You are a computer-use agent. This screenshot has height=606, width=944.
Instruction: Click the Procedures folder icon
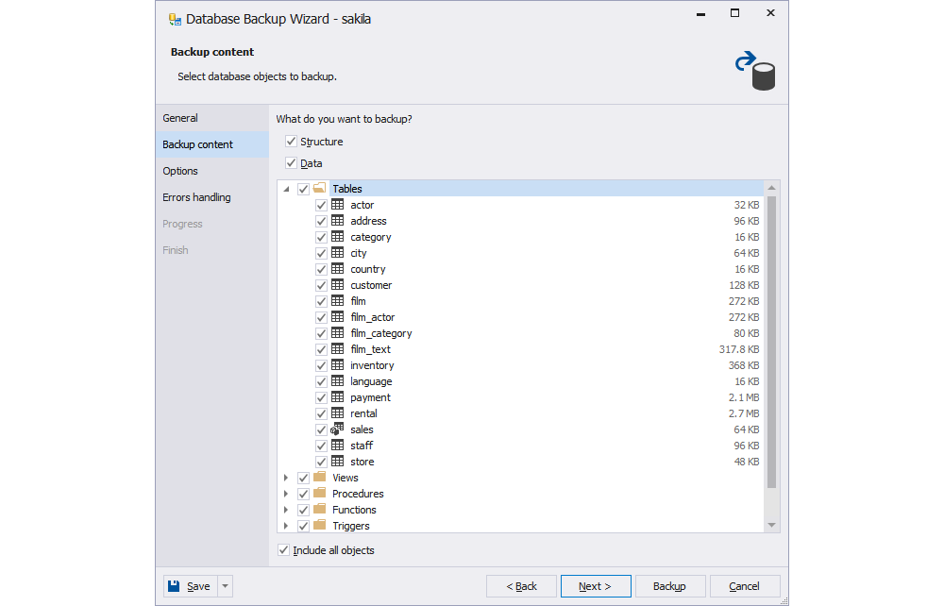pos(321,493)
